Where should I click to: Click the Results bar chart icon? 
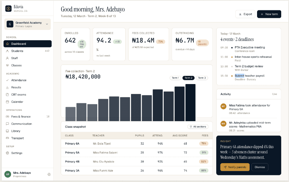coord(7,87)
